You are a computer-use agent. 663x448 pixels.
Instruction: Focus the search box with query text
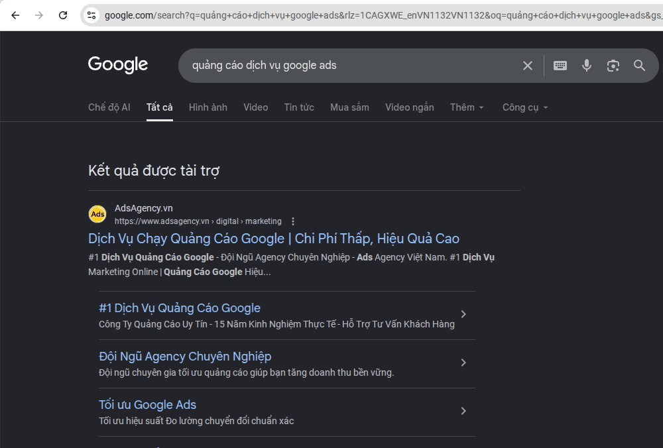[x=351, y=66]
